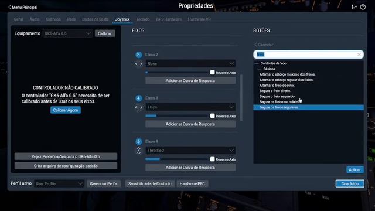Image resolution: width=375 pixels, height=211 pixels.
Task: Click the Aplicar button
Action: pos(355,169)
